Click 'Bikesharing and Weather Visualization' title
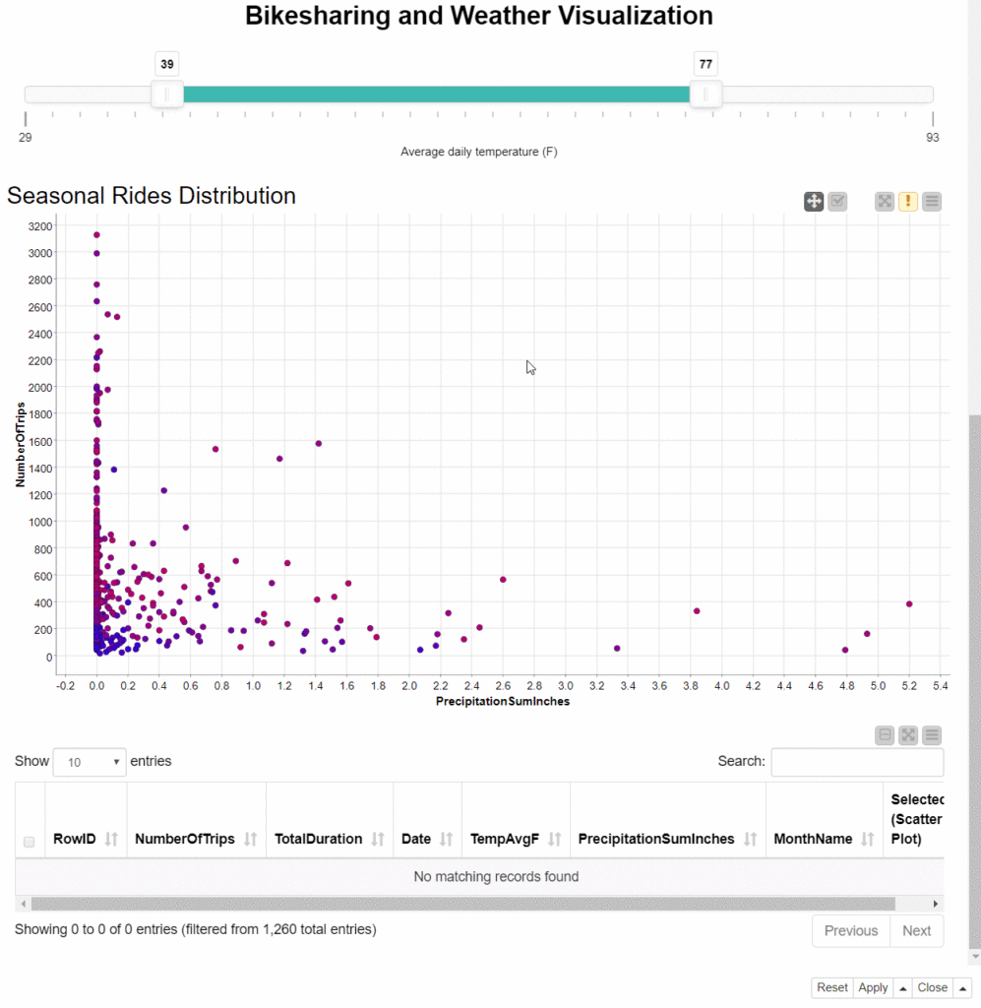 (x=478, y=16)
